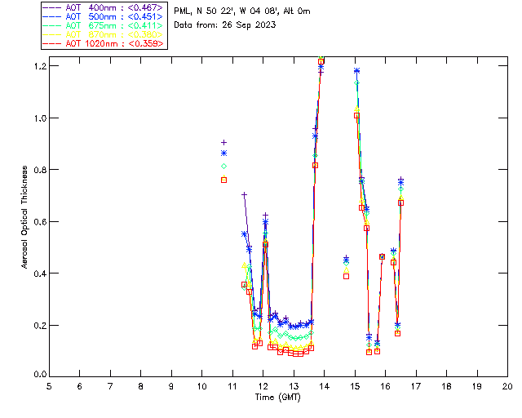Viewport: 522px width, 418px height.
Task: Click the AOT 1020nm legend entry
Action: coord(104,43)
